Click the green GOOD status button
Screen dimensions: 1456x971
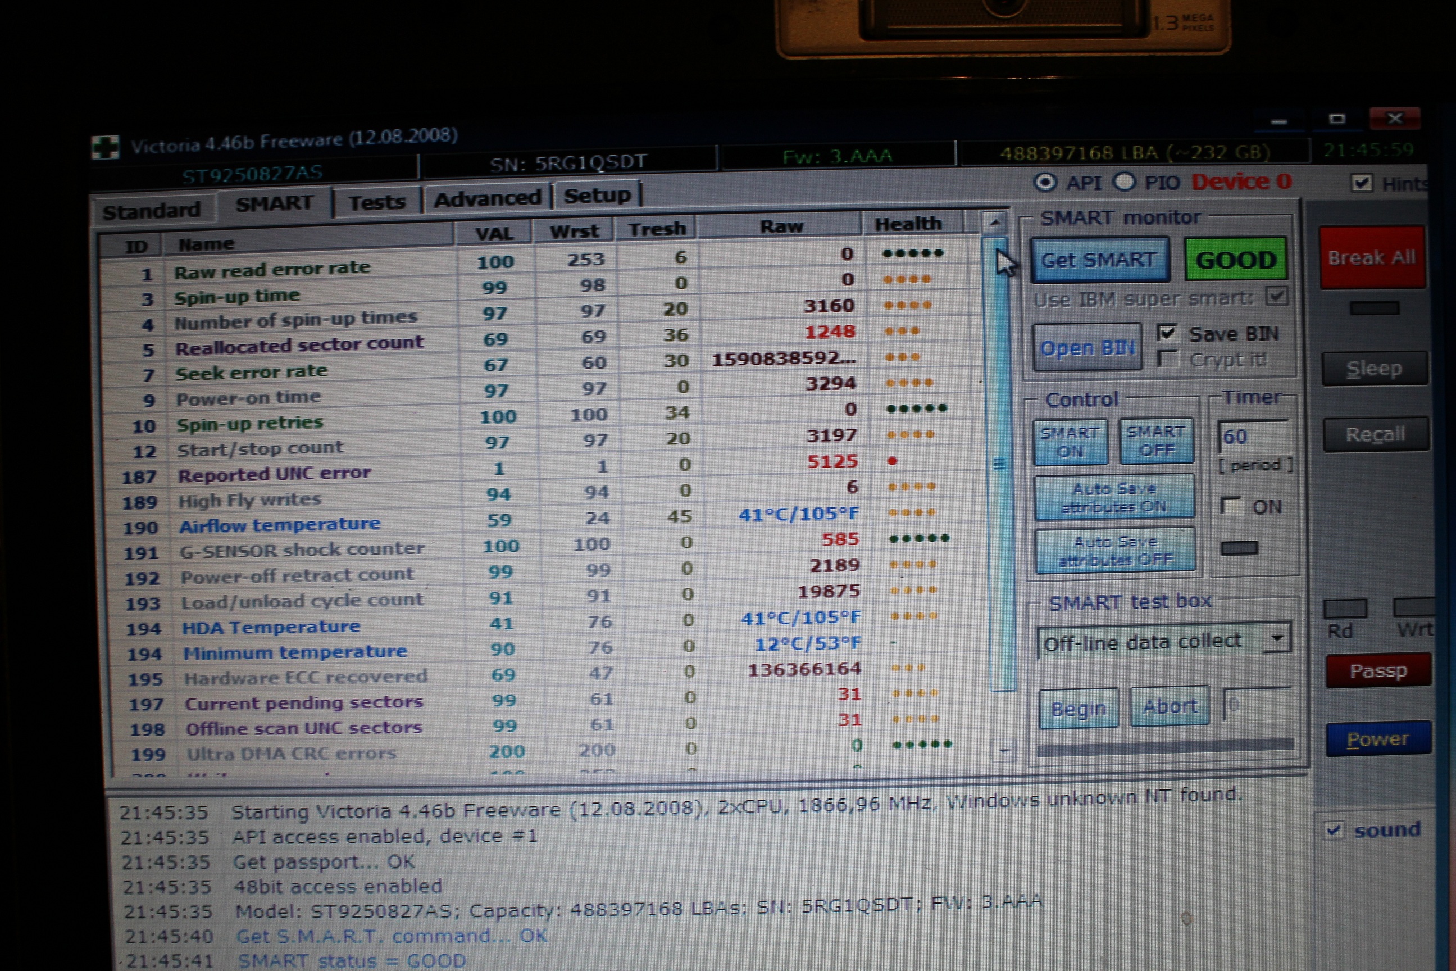[1236, 260]
